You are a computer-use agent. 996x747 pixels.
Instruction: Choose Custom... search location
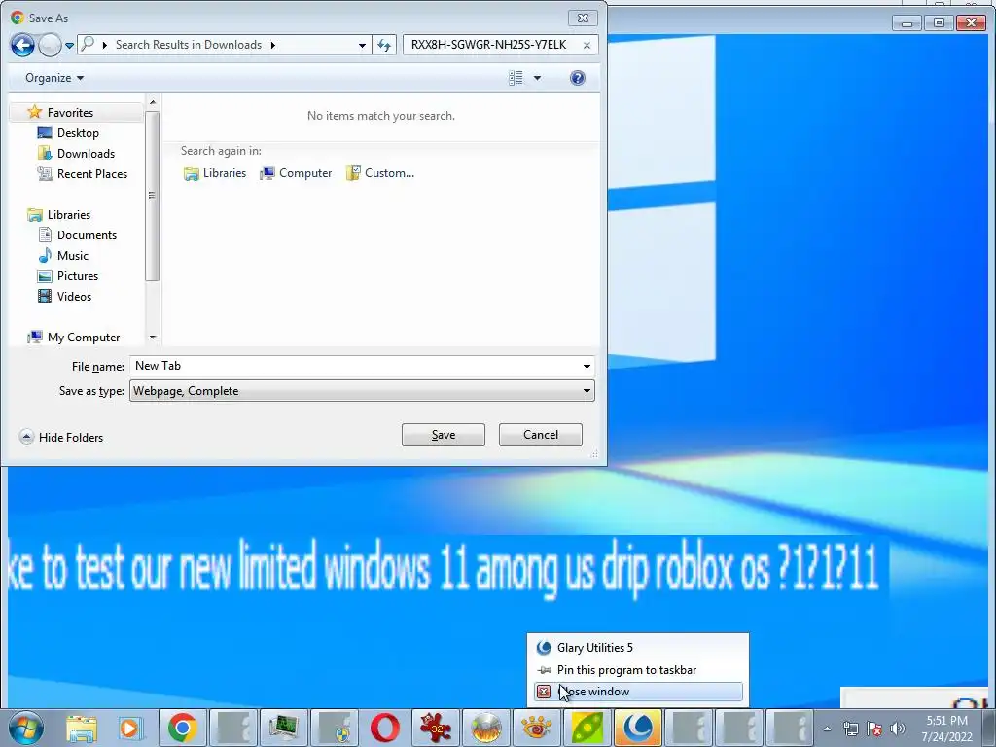(x=380, y=173)
